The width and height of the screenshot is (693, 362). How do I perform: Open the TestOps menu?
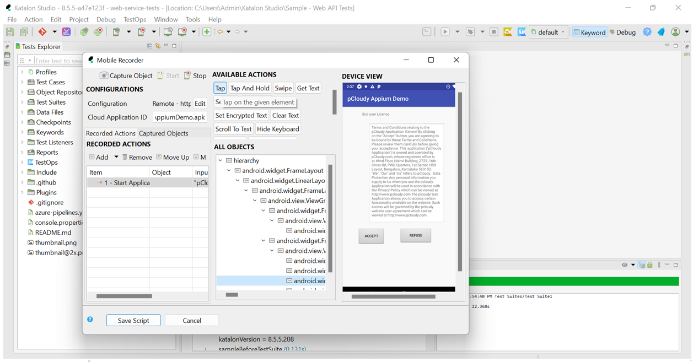pyautogui.click(x=135, y=19)
